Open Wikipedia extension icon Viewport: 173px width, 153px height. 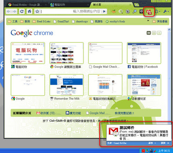click(x=128, y=11)
